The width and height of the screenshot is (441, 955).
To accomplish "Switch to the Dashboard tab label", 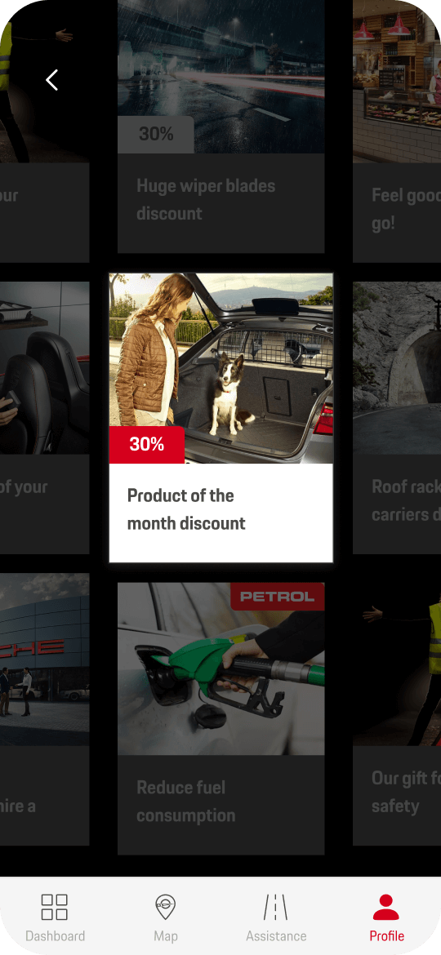I will (55, 936).
